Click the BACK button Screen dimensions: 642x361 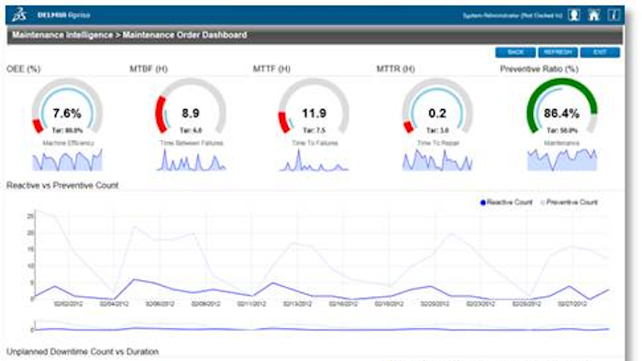point(515,52)
